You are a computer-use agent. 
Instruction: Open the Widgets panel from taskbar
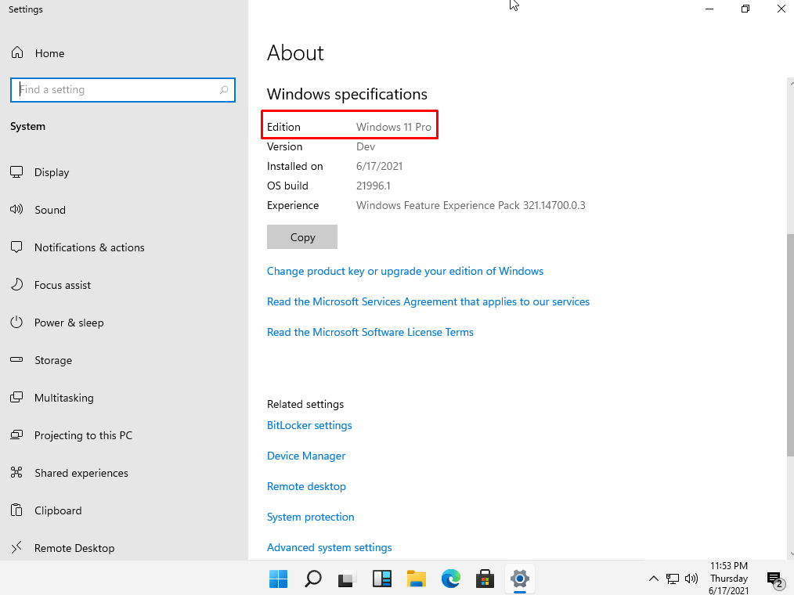[x=382, y=579]
